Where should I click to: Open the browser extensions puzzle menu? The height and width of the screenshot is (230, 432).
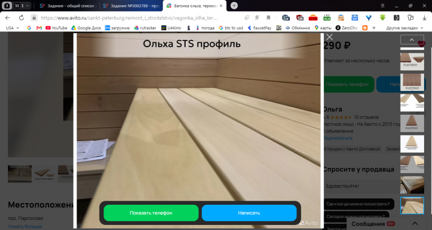tap(411, 17)
